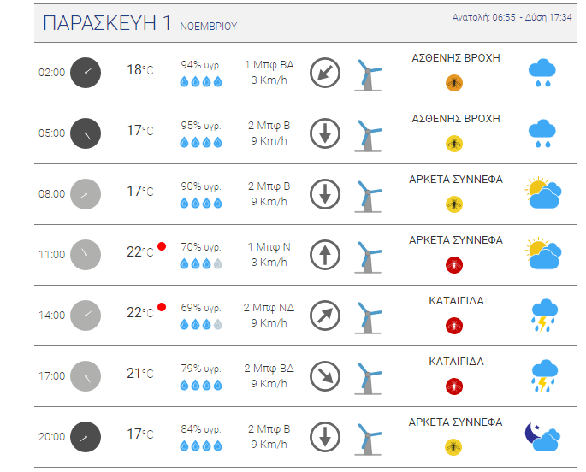Image resolution: width=586 pixels, height=472 pixels.
Task: Click the ΚΑΤΑΙΓΙΔΑ label at 17:00
Action: pyautogui.click(x=456, y=362)
